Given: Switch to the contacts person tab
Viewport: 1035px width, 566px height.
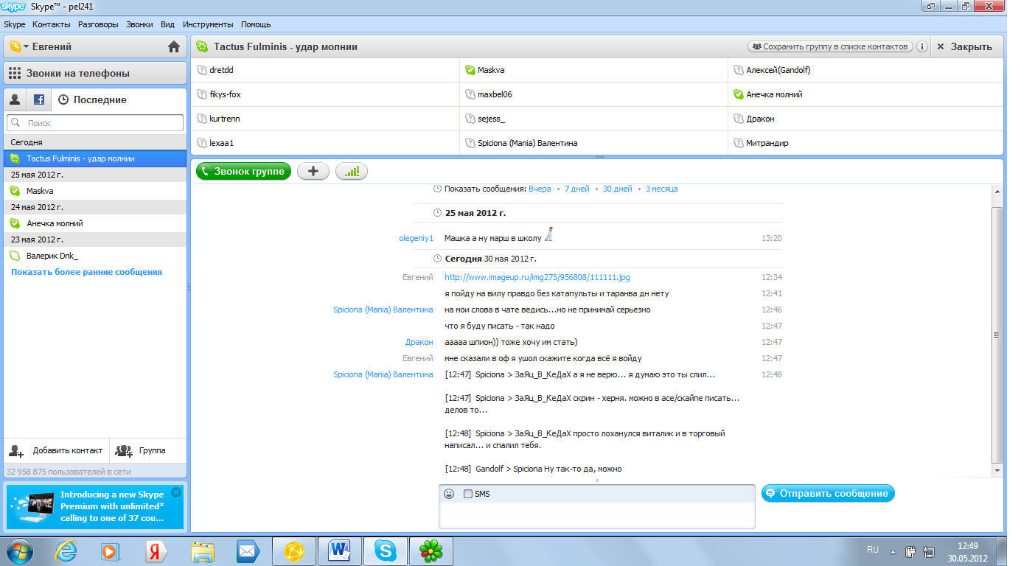Looking at the screenshot, I should pyautogui.click(x=15, y=99).
